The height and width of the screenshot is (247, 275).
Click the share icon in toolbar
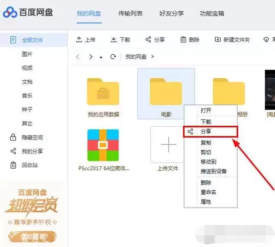[148, 40]
